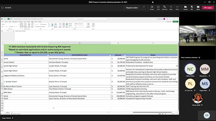Toggle the Gridlines checkbox
This screenshot has width=216, height=121.
pyautogui.click(x=37, y=27)
